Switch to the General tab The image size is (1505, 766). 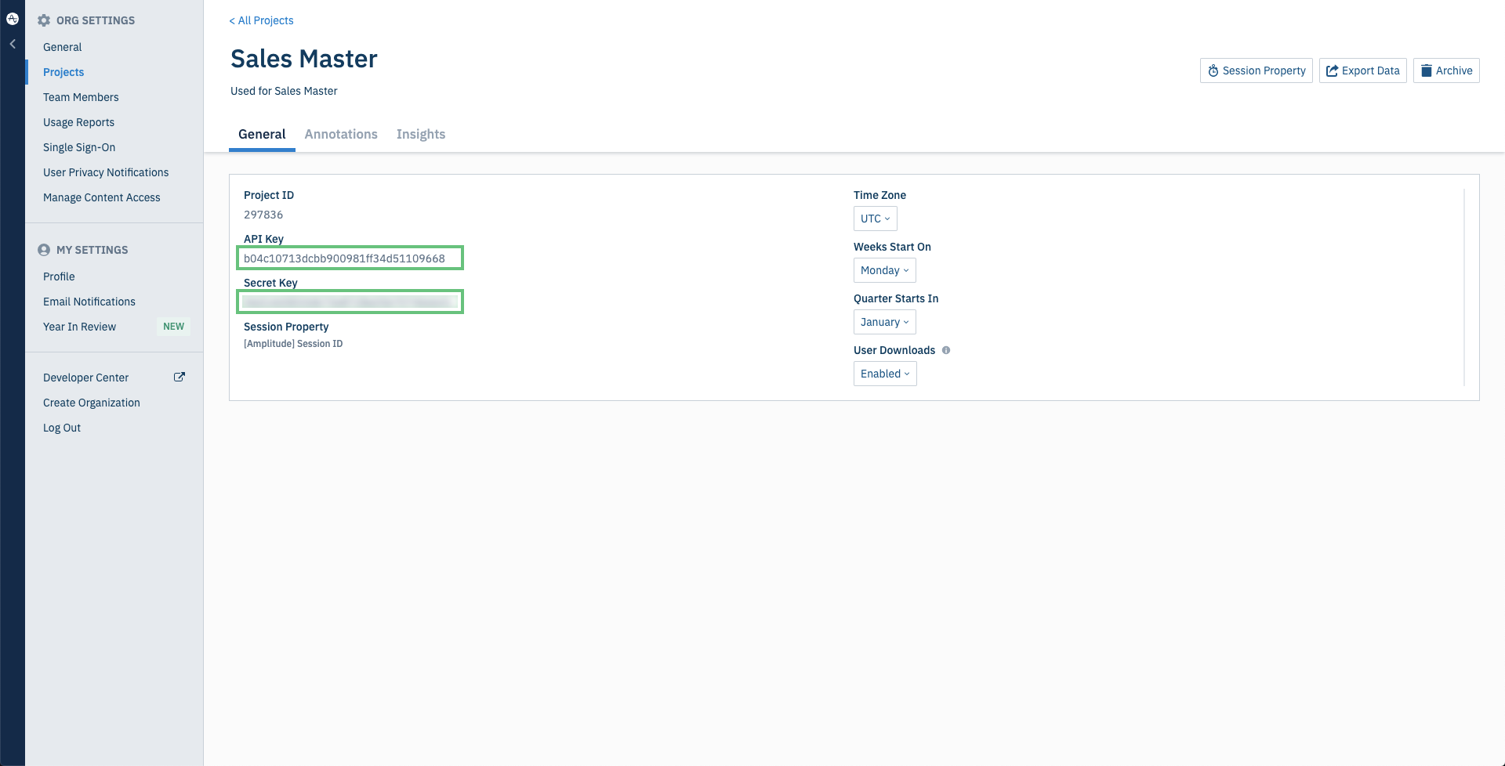coord(262,134)
